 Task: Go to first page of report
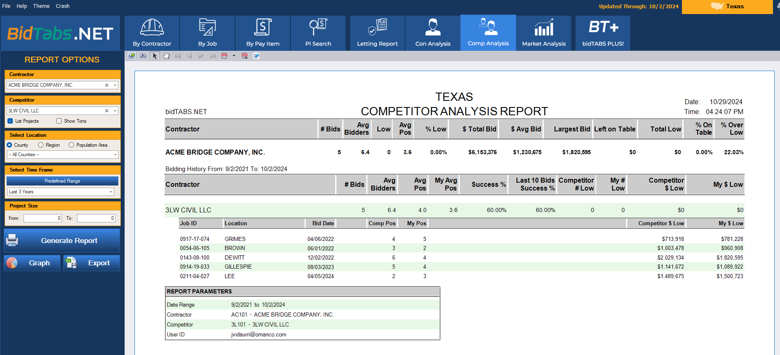178,56
